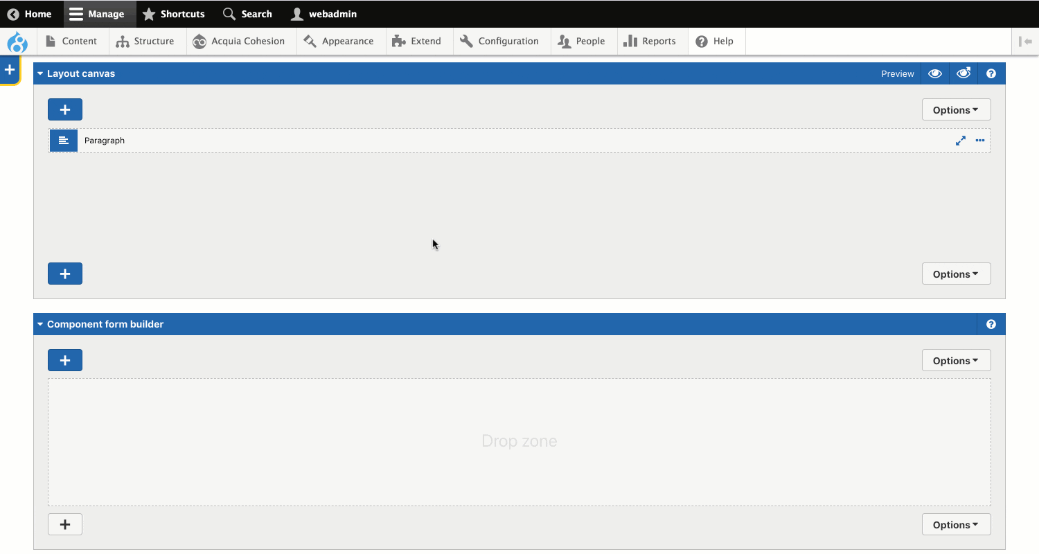Viewport: 1039px width, 554px height.
Task: Open Layout canvas help icon
Action: coord(991,73)
